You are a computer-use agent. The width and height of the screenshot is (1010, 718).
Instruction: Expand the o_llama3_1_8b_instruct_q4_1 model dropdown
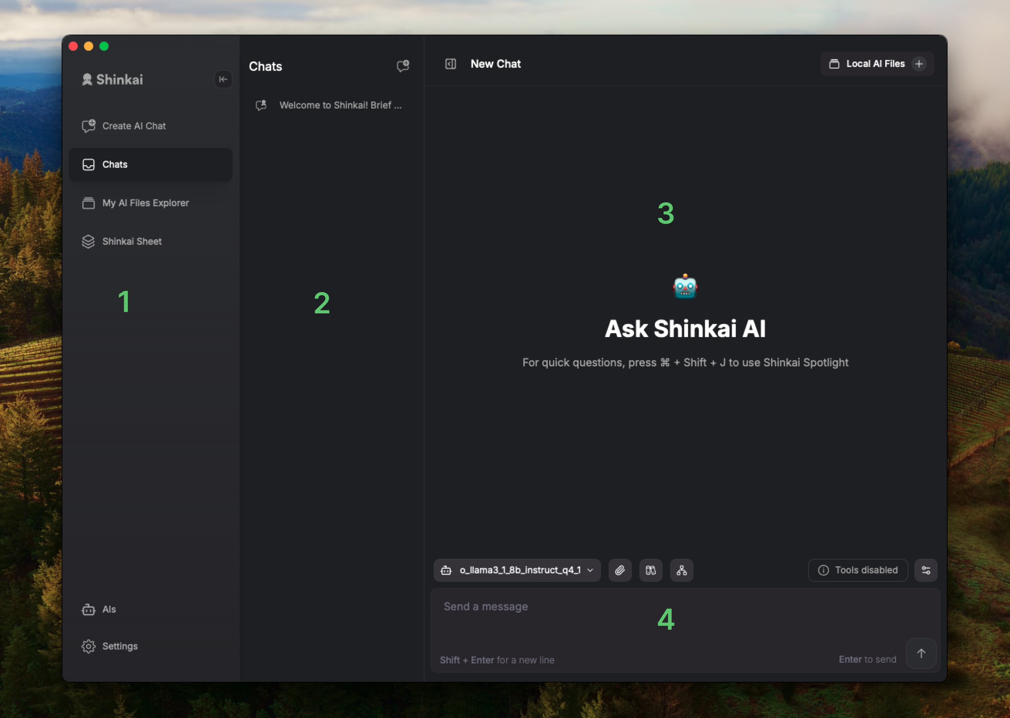517,570
